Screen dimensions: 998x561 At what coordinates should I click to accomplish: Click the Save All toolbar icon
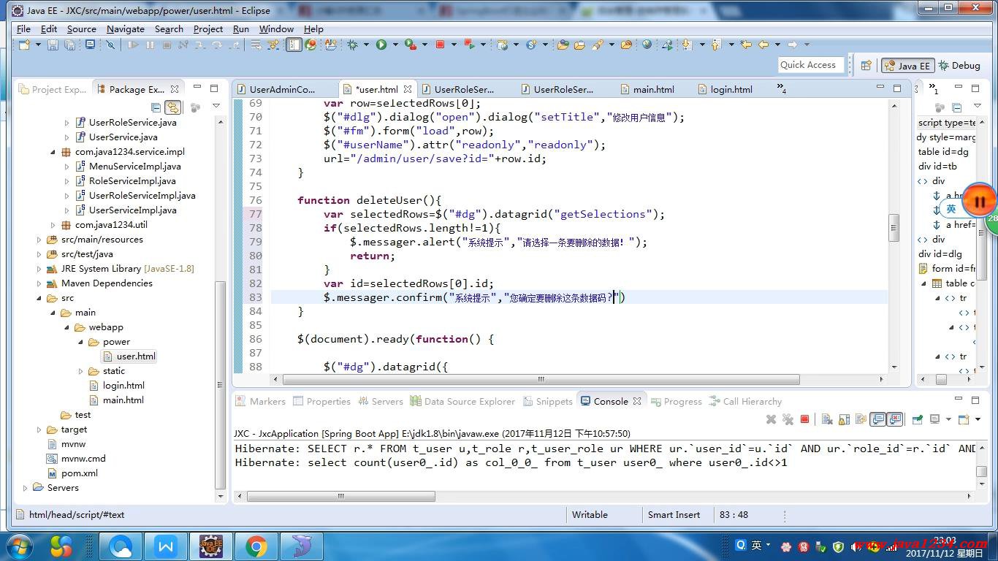point(69,45)
